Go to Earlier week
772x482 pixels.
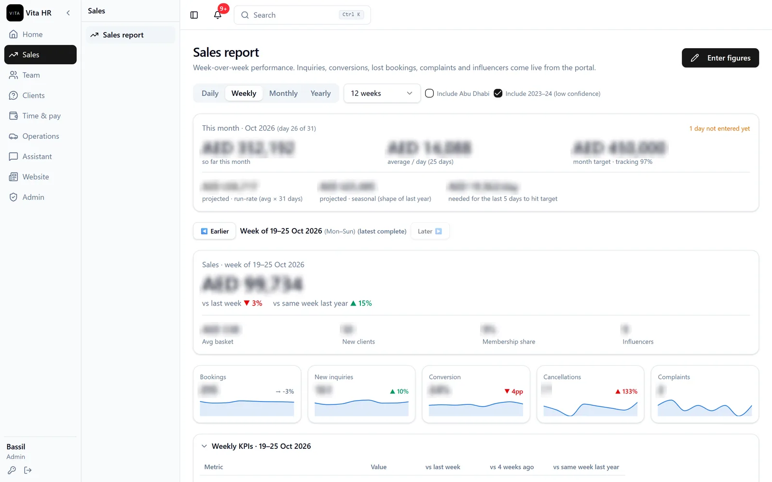[x=215, y=231]
